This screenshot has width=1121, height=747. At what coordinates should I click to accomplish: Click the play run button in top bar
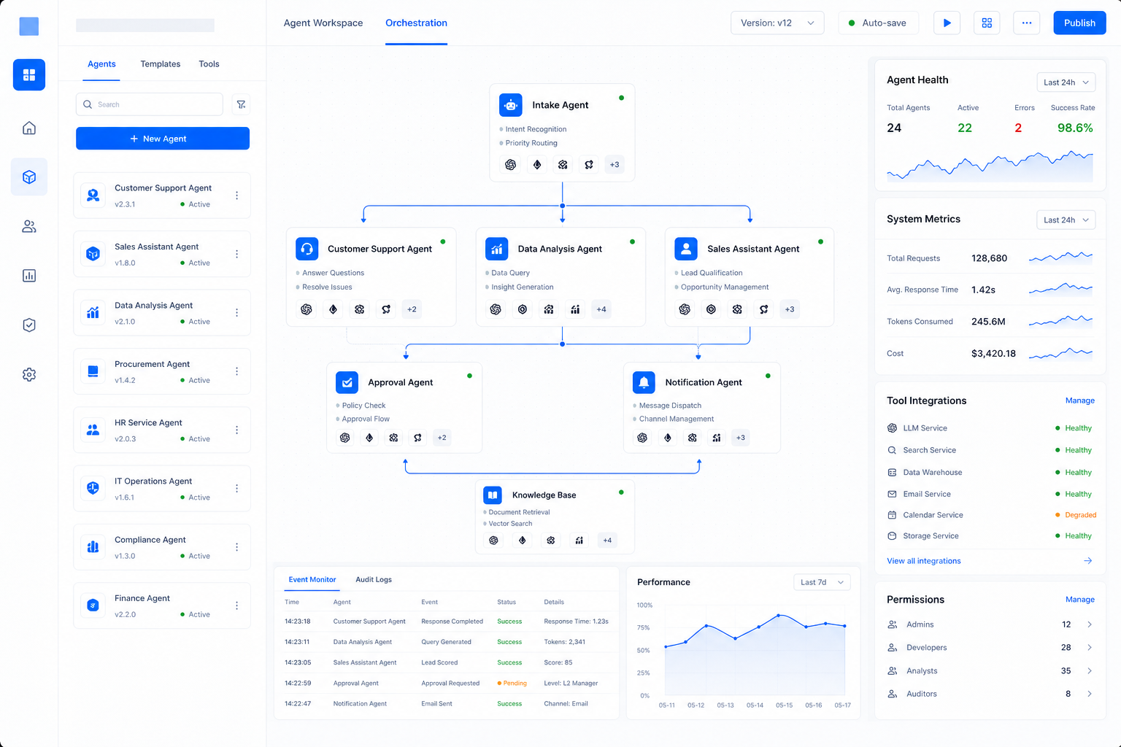[947, 23]
